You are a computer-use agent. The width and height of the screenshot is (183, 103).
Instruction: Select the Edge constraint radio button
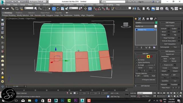tap(170, 58)
